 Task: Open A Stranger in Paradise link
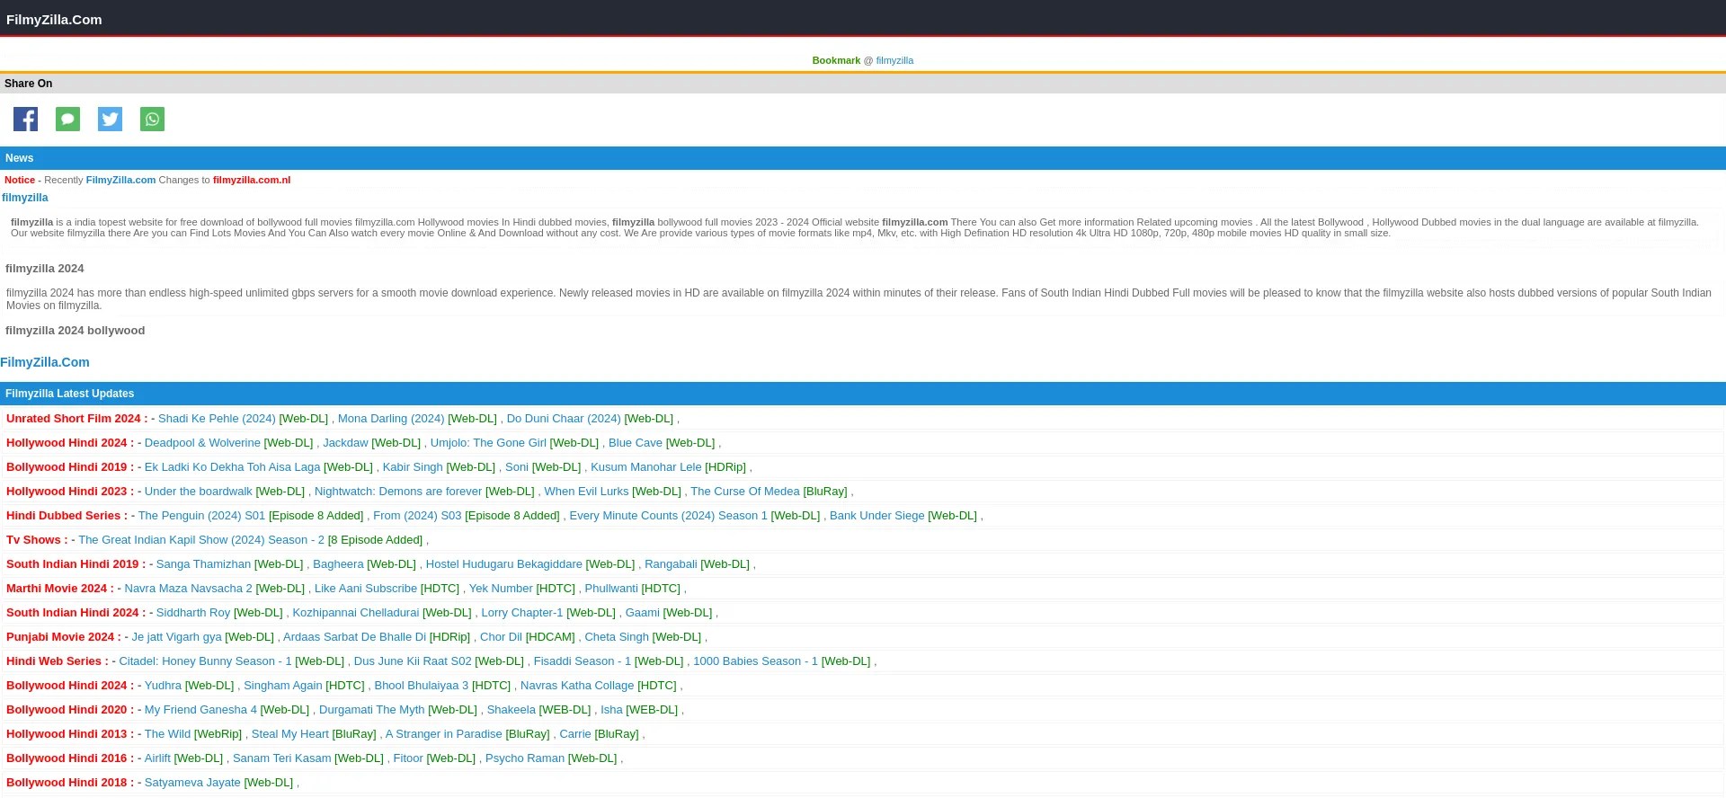pos(444,734)
